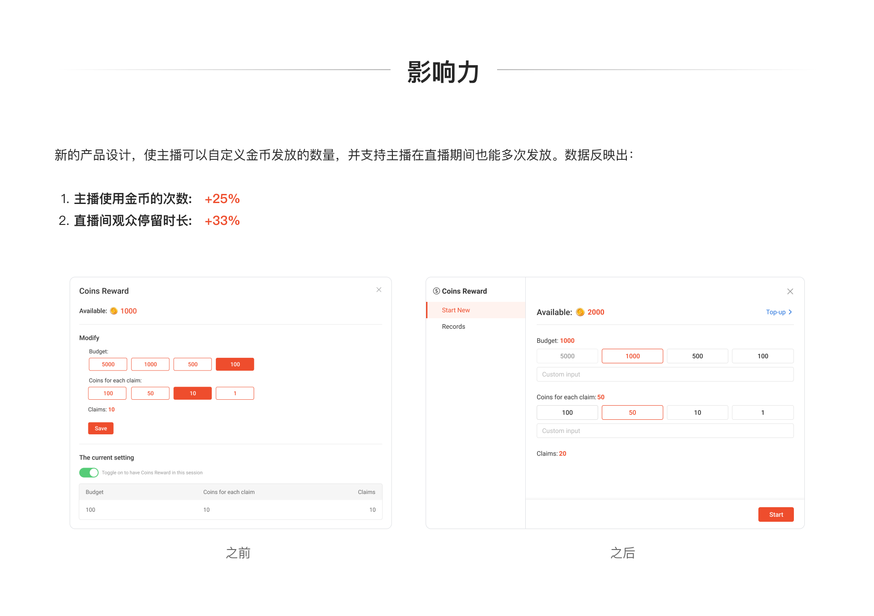Click the coins-per-claim custom input field

pos(665,431)
